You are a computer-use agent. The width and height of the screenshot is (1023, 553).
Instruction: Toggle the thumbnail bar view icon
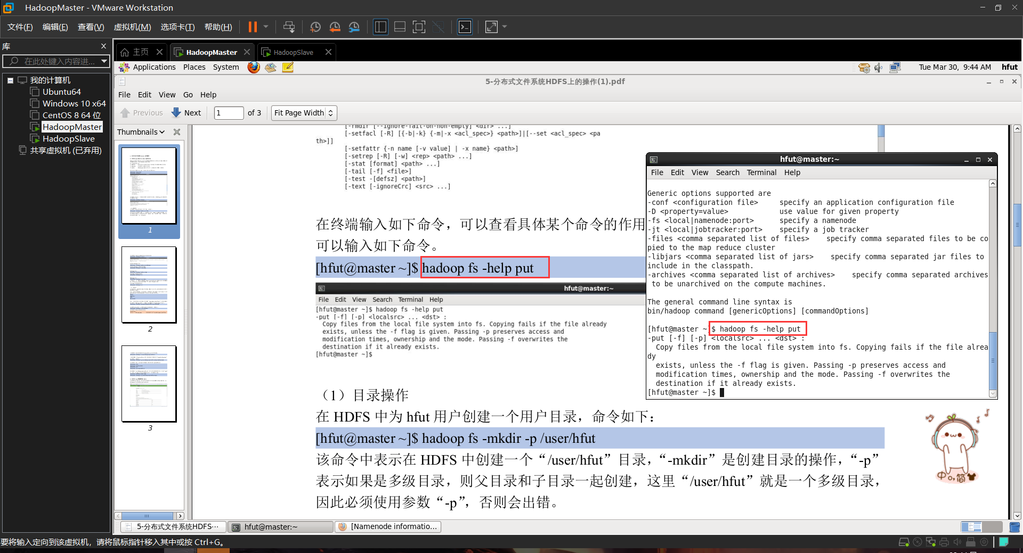coord(400,27)
